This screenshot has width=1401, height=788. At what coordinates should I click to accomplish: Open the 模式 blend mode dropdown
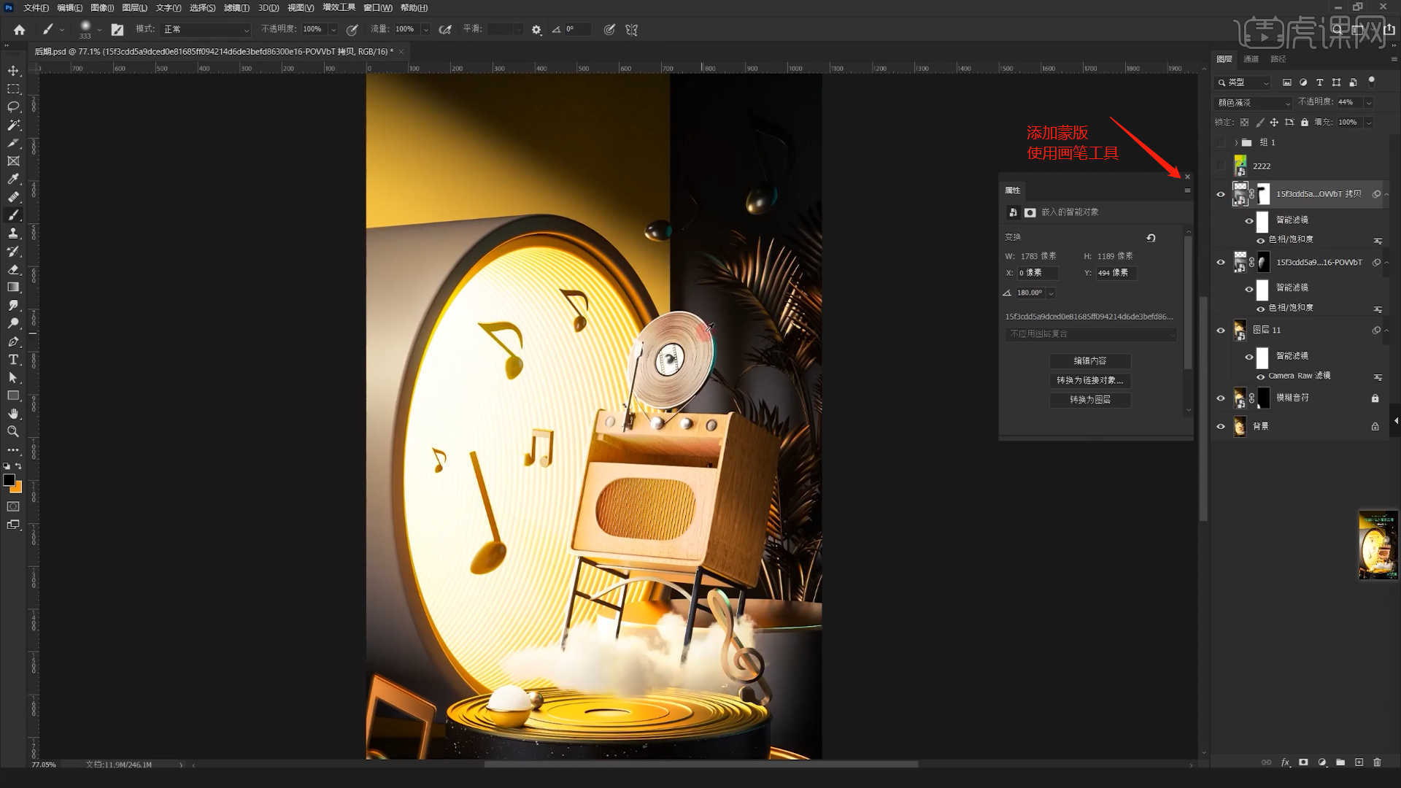point(206,30)
